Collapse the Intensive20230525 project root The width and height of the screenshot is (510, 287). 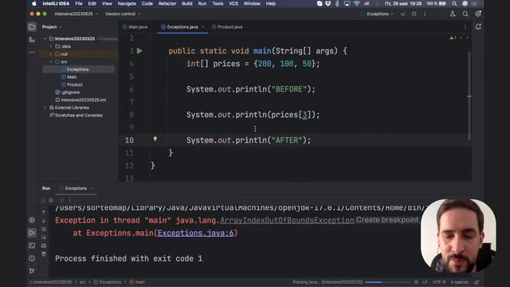[x=45, y=39]
